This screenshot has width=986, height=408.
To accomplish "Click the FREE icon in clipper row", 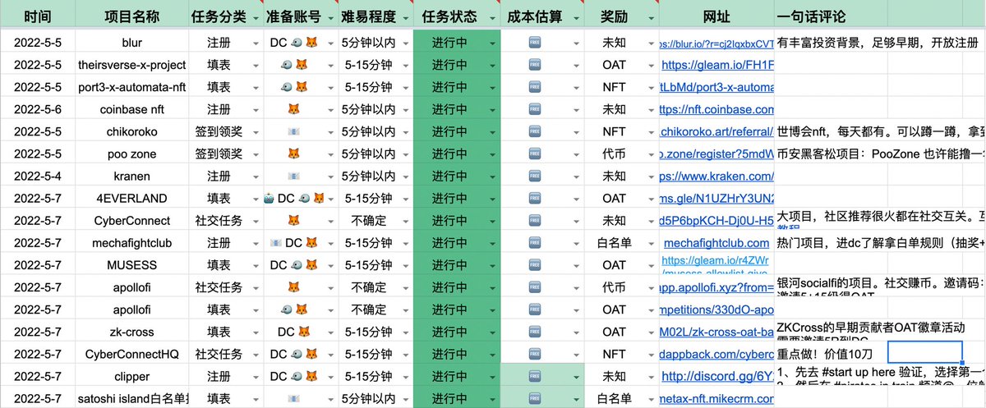I will [x=535, y=376].
